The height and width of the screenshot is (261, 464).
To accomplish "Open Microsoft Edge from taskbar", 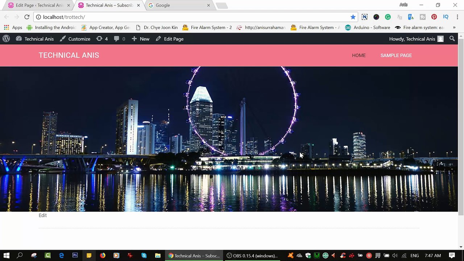I will coord(61,256).
